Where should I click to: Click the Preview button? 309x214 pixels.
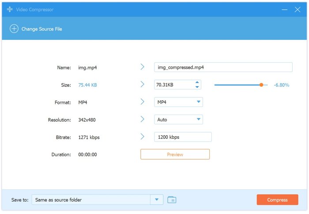click(x=175, y=154)
